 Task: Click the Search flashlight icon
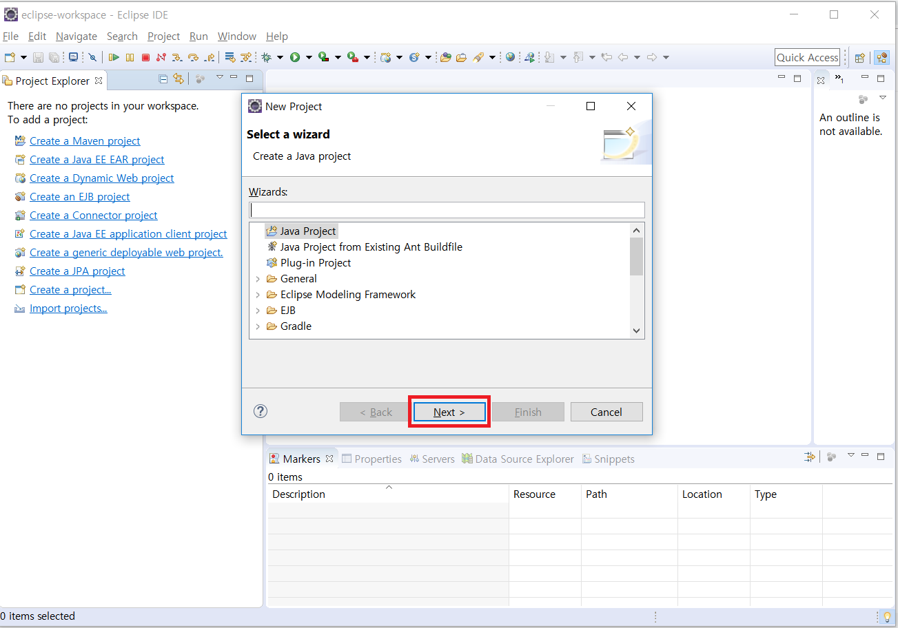coord(478,57)
